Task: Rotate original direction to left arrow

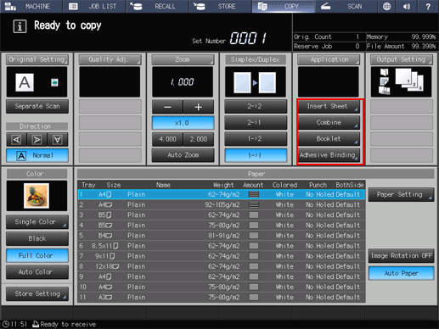Action: [16, 140]
